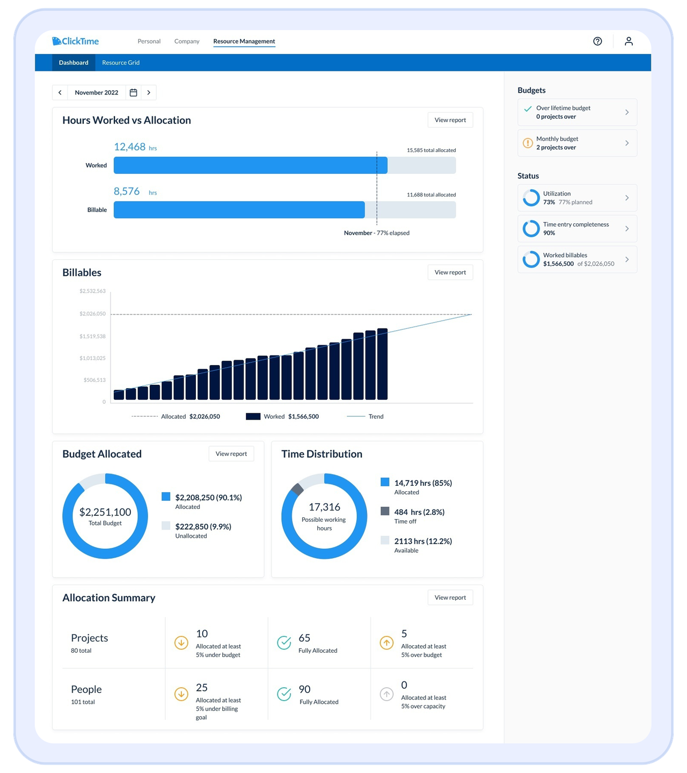
Task: View report for Hours Worked vs Allocation
Action: tap(450, 120)
